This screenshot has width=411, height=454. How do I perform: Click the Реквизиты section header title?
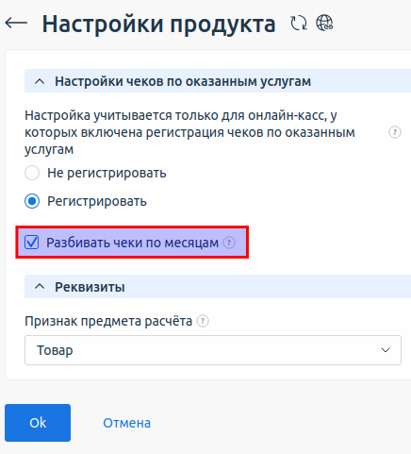point(90,287)
